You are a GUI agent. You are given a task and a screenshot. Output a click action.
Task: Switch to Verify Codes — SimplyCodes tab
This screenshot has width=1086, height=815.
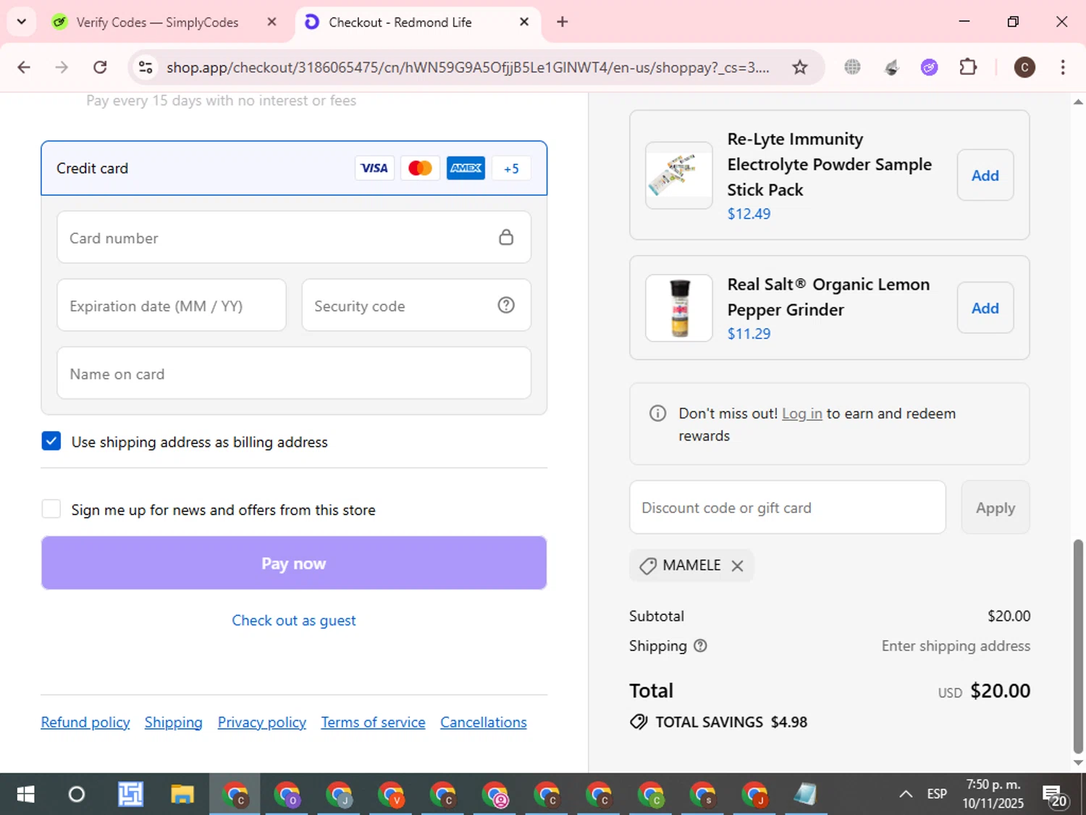[157, 22]
